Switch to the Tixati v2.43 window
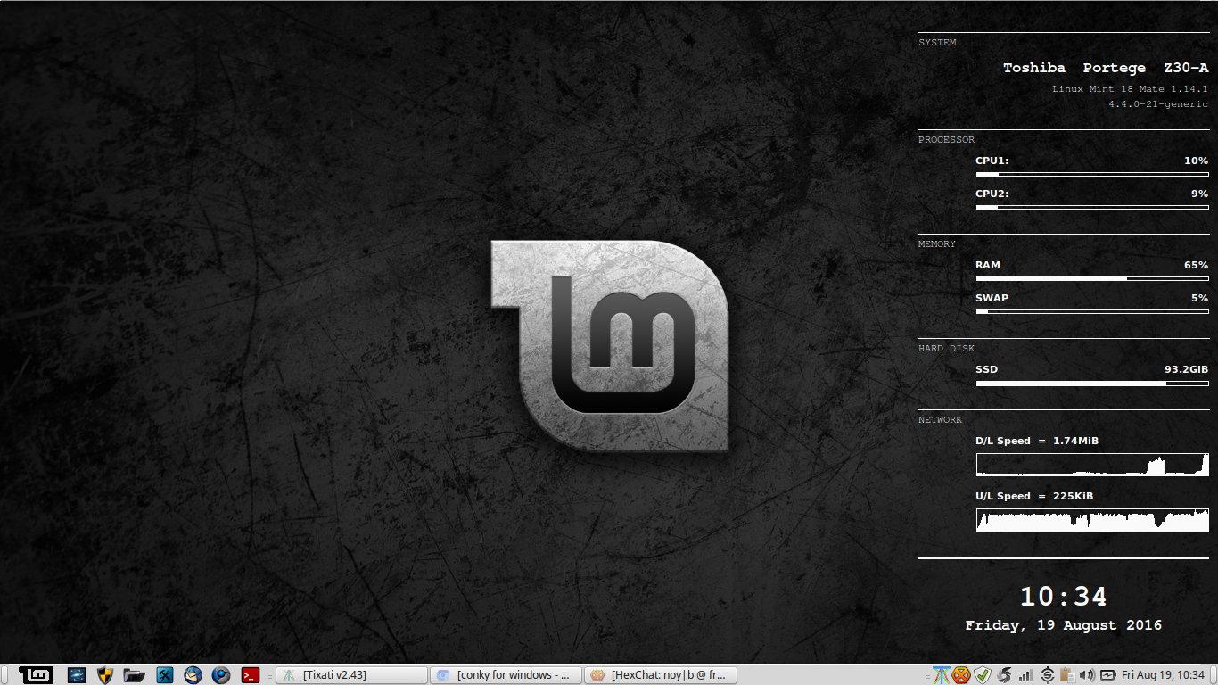The width and height of the screenshot is (1218, 685). [351, 675]
